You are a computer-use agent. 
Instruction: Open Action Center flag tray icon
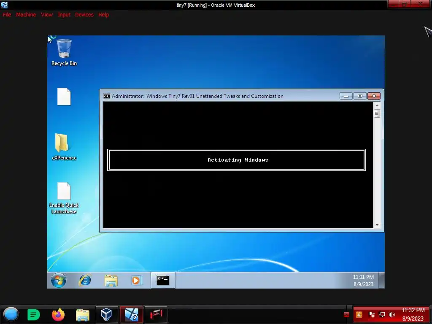(371, 315)
